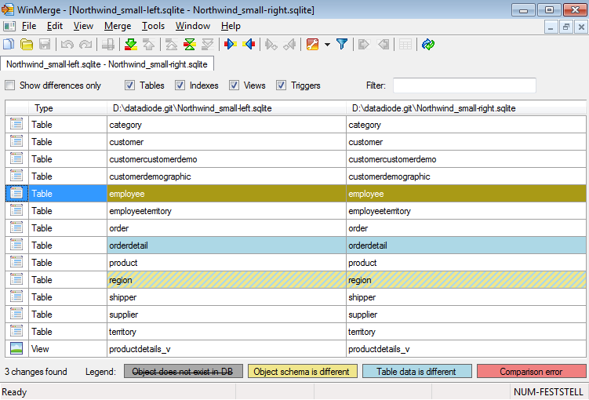Click the red 'Comparison error' legend

point(532,372)
